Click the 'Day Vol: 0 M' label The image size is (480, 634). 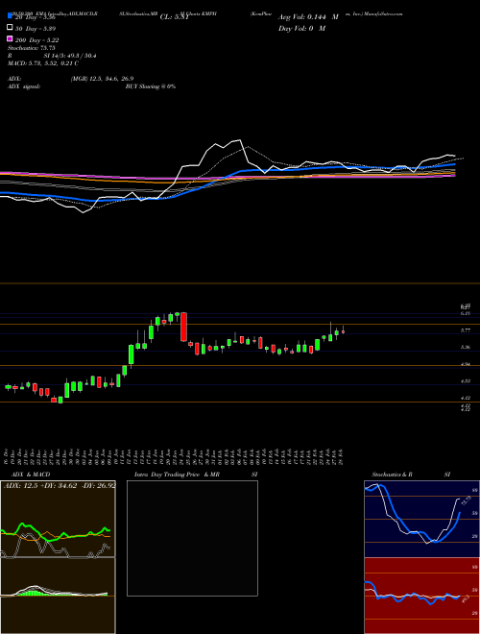pyautogui.click(x=301, y=28)
